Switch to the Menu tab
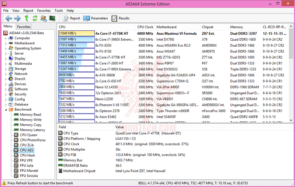This screenshot has width=295, height=187. click(8, 26)
